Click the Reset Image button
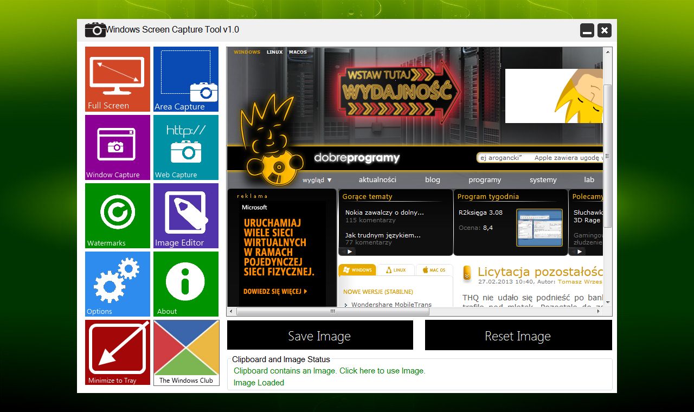The image size is (694, 412). [518, 335]
